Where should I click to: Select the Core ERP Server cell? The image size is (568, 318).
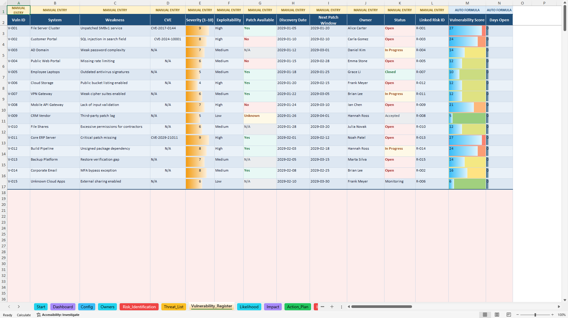(x=55, y=140)
